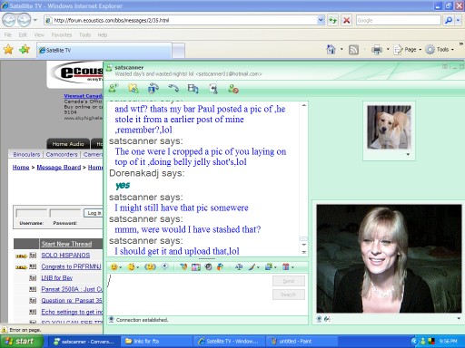Click the Home Audio tab on ecoustics
Screen dimensions: 465x348
coord(68,144)
